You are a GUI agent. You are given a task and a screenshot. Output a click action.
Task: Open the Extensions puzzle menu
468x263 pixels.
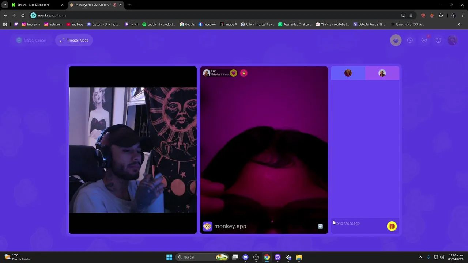[x=441, y=15]
